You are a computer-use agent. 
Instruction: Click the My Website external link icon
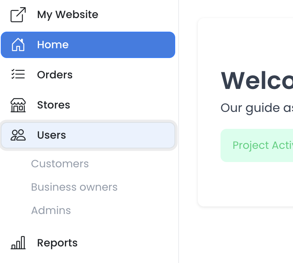point(18,15)
